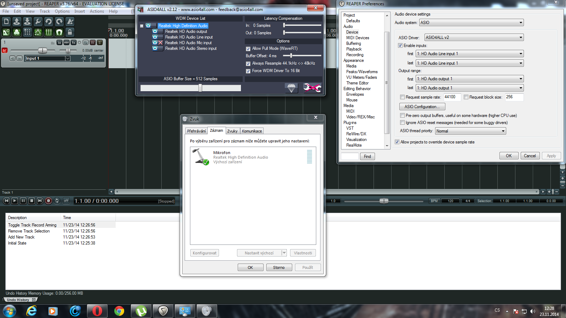Check the Request sample rate checkbox

402,97
